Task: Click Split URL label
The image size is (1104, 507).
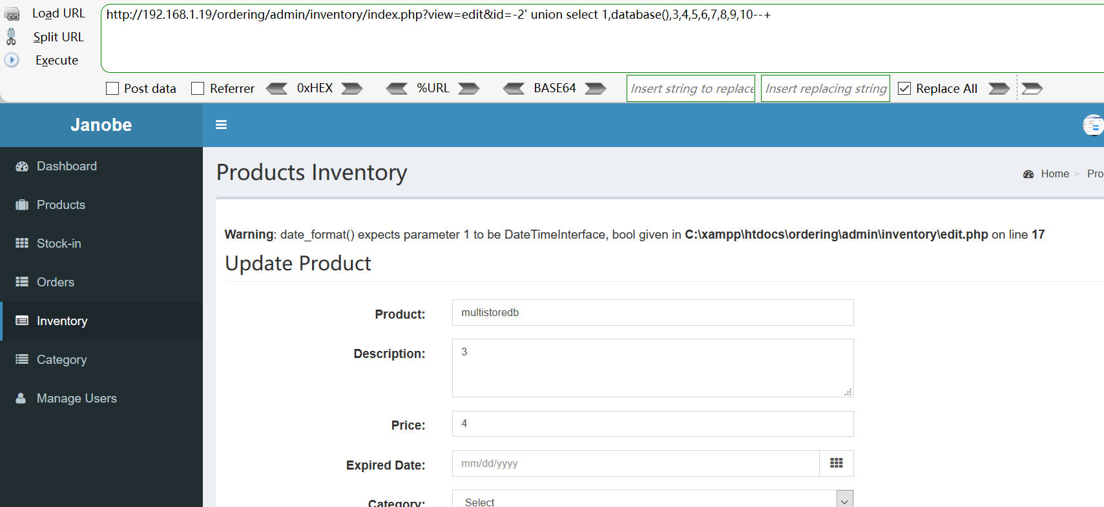Action: click(x=59, y=37)
